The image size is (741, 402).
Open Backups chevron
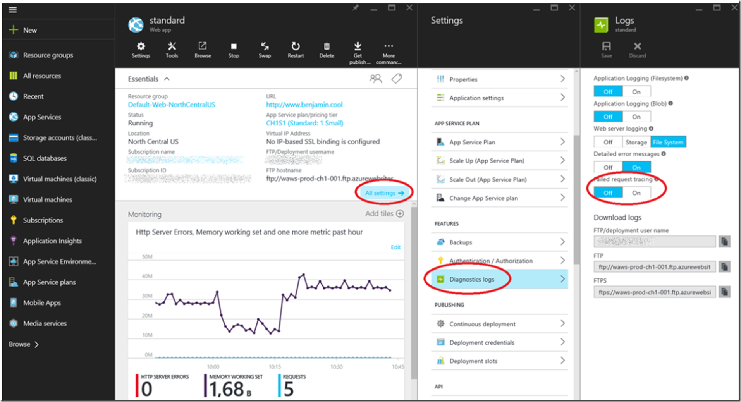(562, 242)
